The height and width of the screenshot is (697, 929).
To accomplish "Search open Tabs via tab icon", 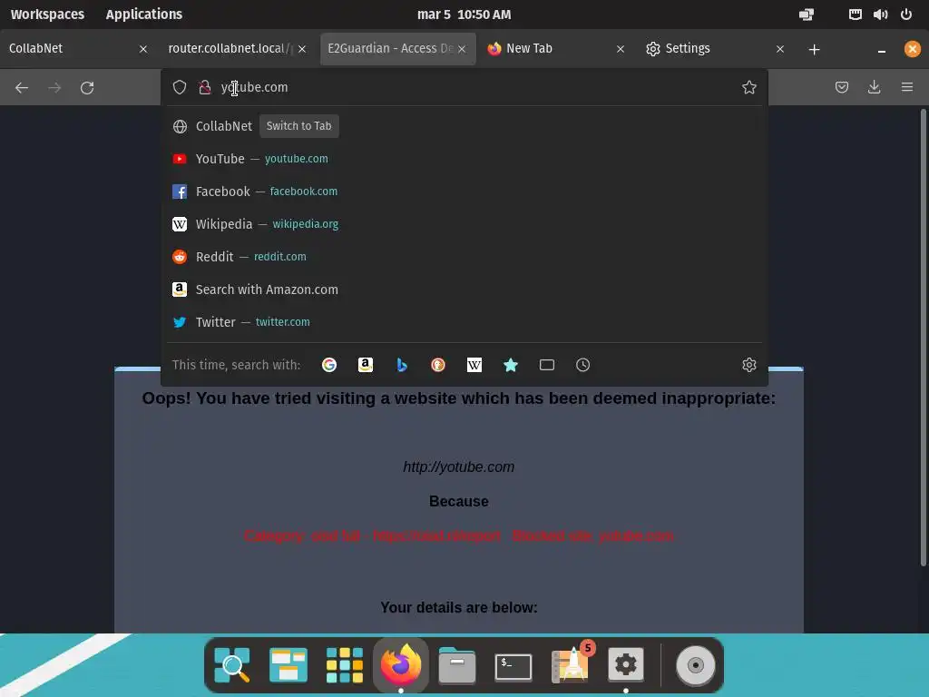I will point(547,365).
